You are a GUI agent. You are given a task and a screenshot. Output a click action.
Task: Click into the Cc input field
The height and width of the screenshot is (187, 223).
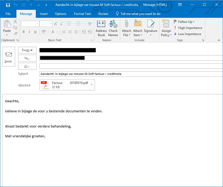131,66
